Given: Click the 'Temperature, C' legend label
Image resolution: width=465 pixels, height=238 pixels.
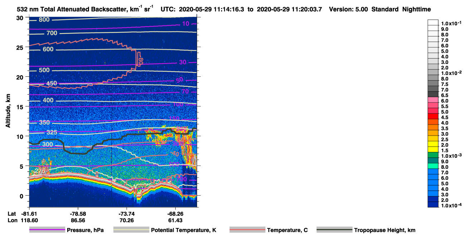Looking at the screenshot, I should tap(287, 230).
